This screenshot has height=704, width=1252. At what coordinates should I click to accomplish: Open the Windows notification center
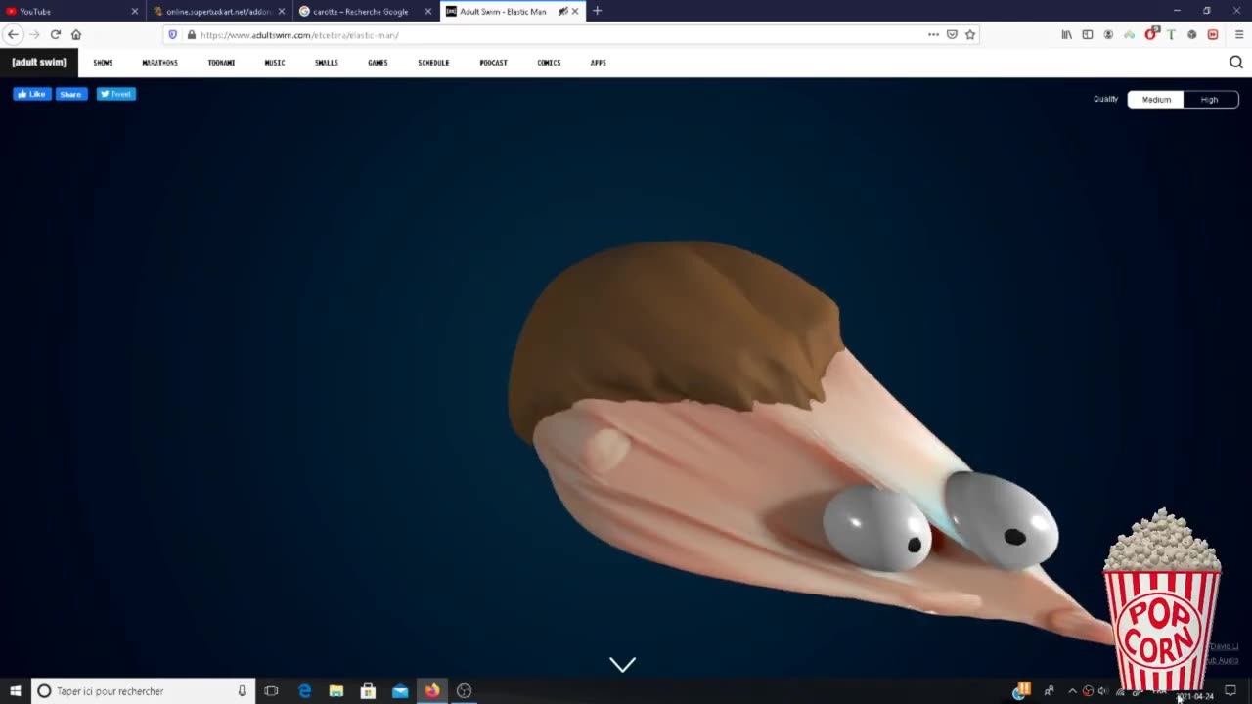point(1230,691)
